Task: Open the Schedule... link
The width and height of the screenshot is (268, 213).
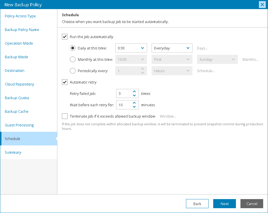Action: (206, 71)
